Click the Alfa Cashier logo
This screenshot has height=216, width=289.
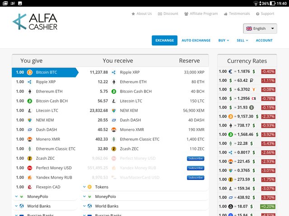pos(35,22)
